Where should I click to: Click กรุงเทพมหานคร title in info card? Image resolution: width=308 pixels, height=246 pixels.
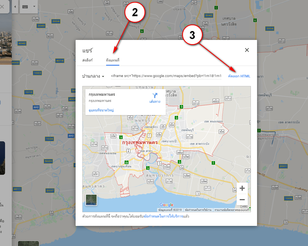pos(102,94)
